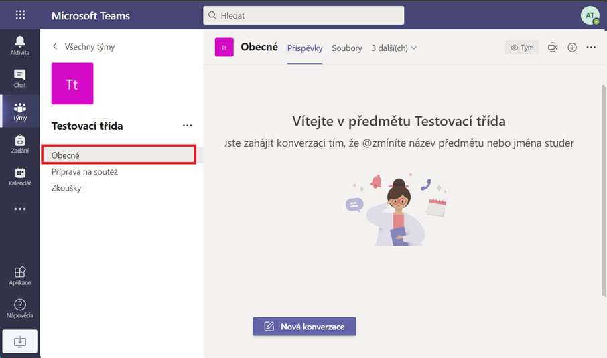Open Zadání assignments

coord(19,144)
